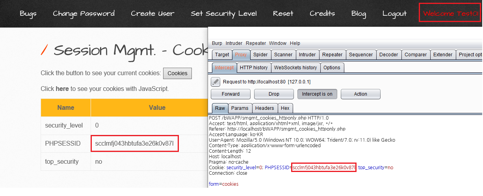Drop the intercepted request

click(x=274, y=94)
